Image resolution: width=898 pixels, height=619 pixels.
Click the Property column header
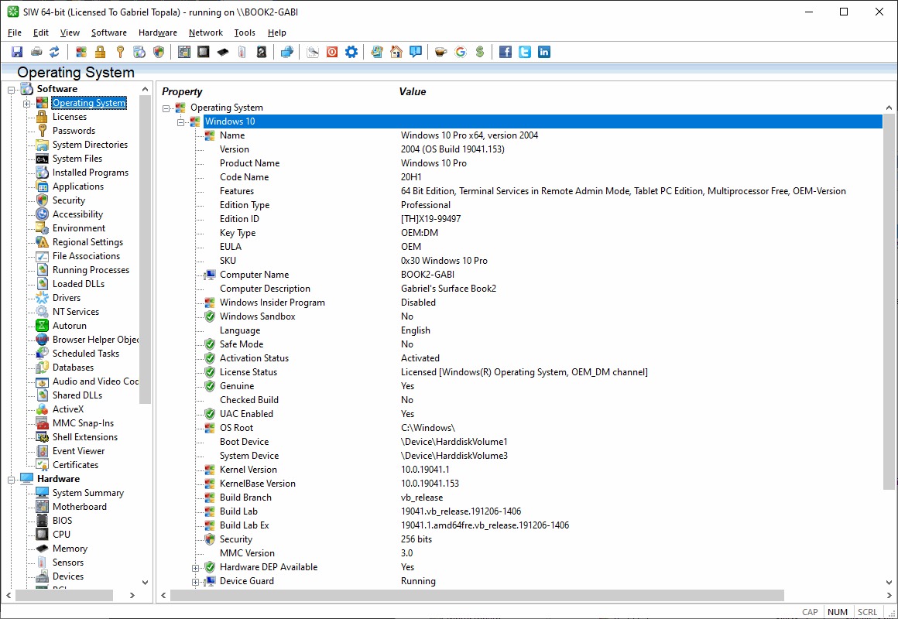pyautogui.click(x=182, y=91)
